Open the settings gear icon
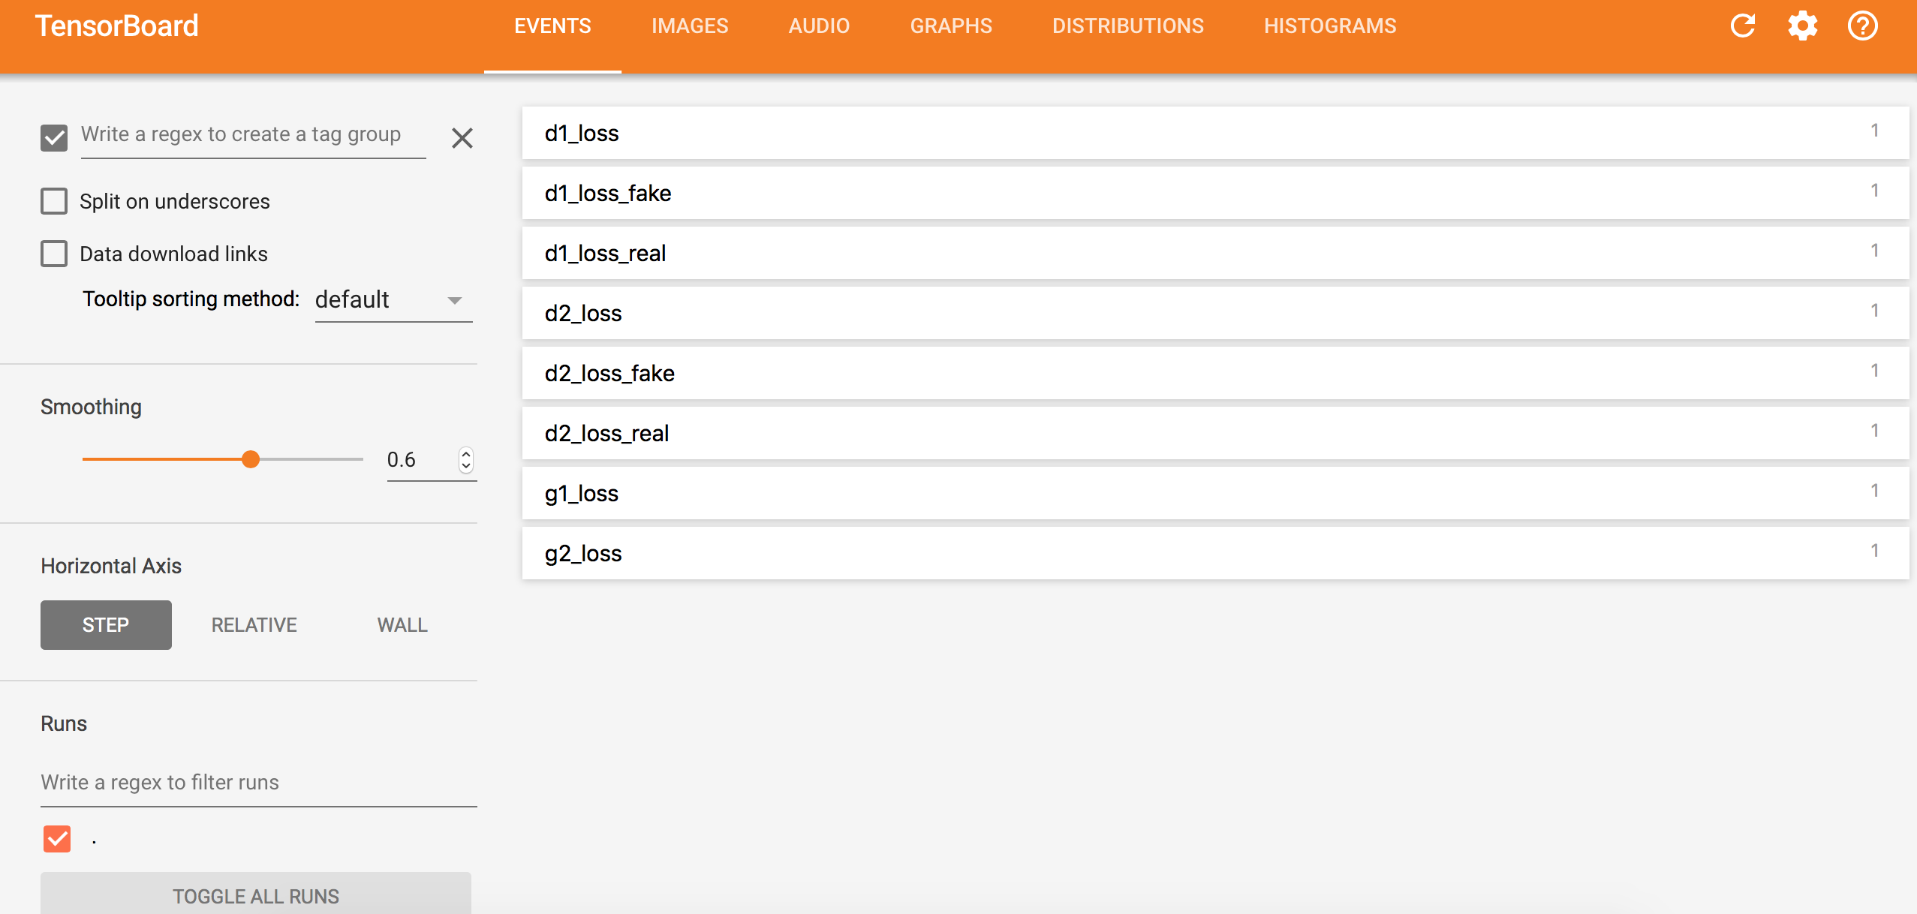The width and height of the screenshot is (1917, 914). point(1802,26)
